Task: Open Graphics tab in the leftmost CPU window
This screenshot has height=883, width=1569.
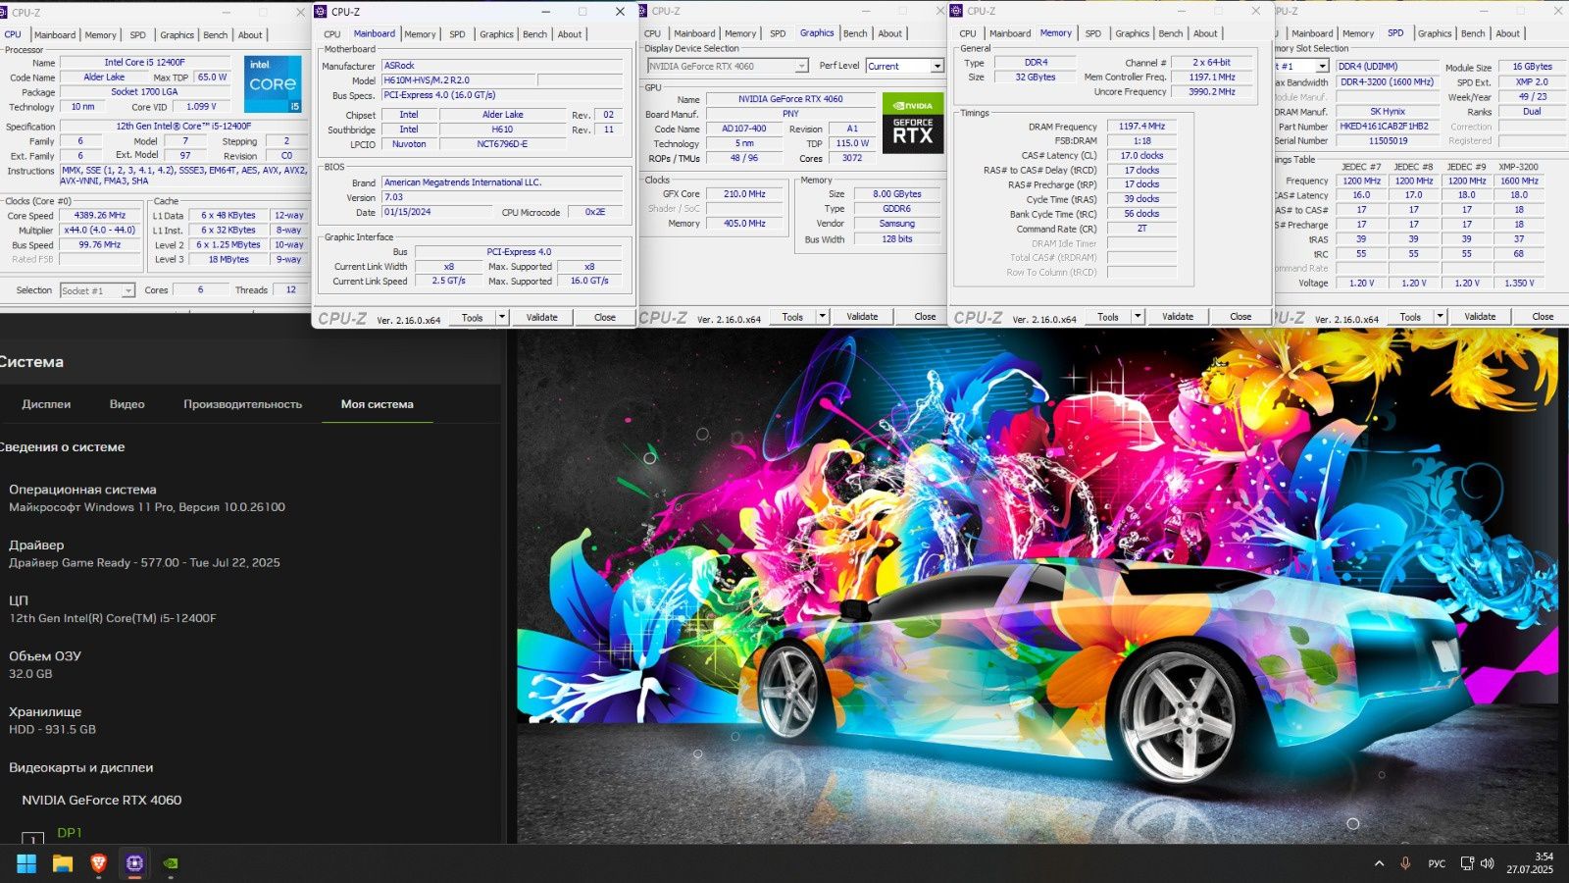Action: click(x=177, y=35)
